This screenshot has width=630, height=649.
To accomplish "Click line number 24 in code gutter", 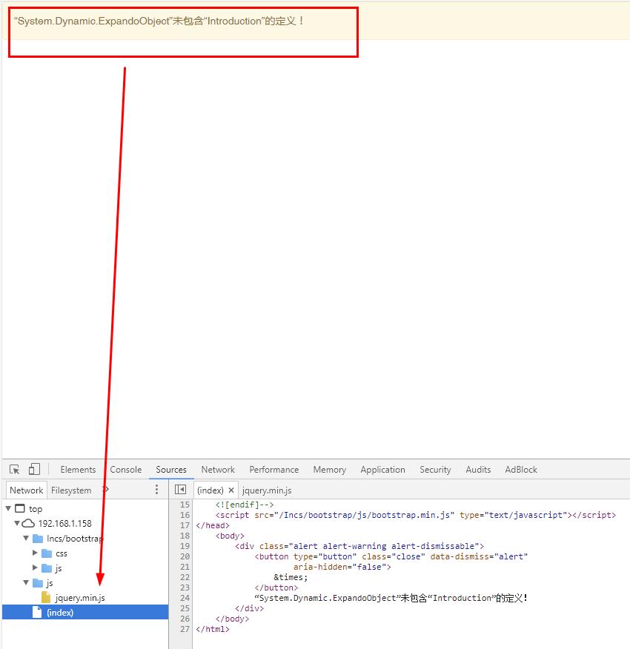I will [185, 598].
